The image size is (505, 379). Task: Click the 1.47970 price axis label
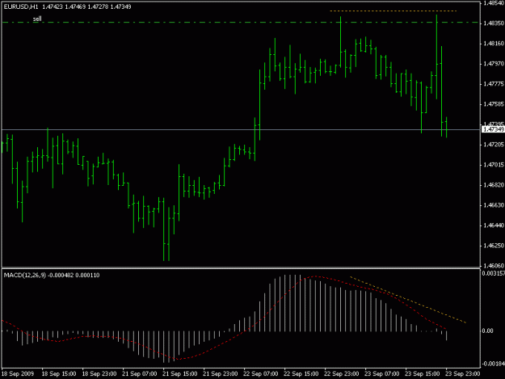click(493, 64)
